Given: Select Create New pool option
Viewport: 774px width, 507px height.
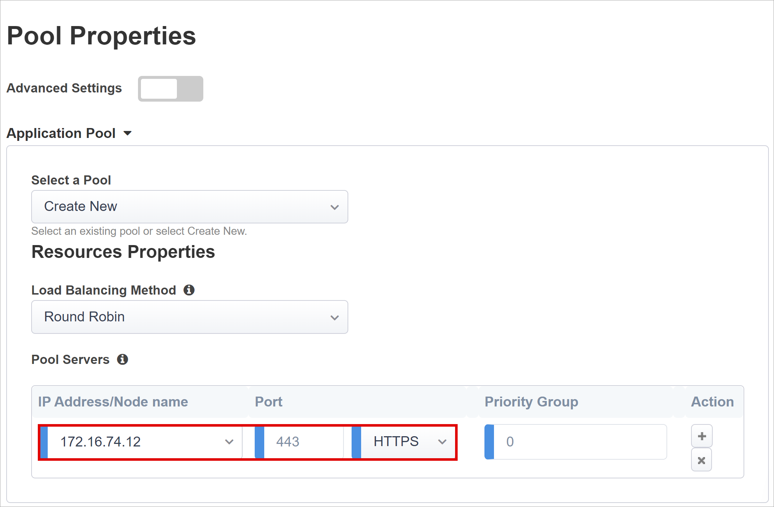Looking at the screenshot, I should click(x=189, y=207).
